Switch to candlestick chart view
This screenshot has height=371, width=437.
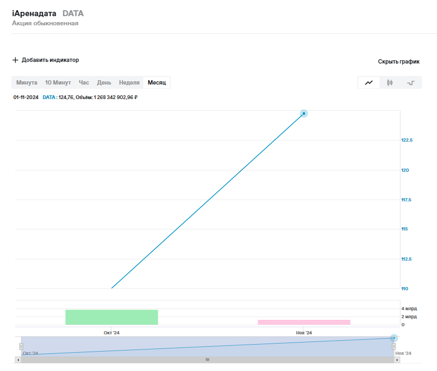coord(390,83)
